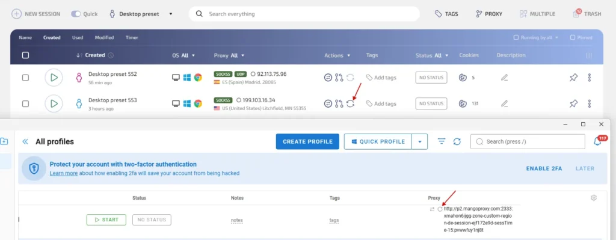Click the MULTIPLE button
The width and height of the screenshot is (616, 240).
pos(537,14)
